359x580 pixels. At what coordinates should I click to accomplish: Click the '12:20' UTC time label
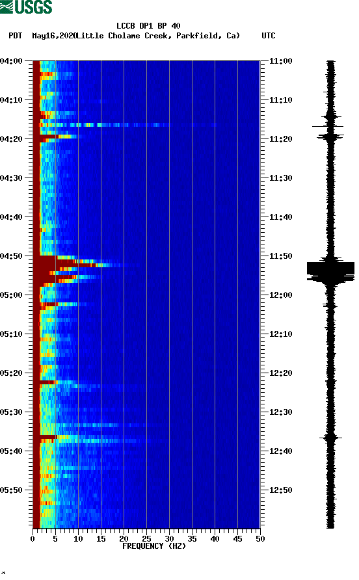(x=280, y=373)
